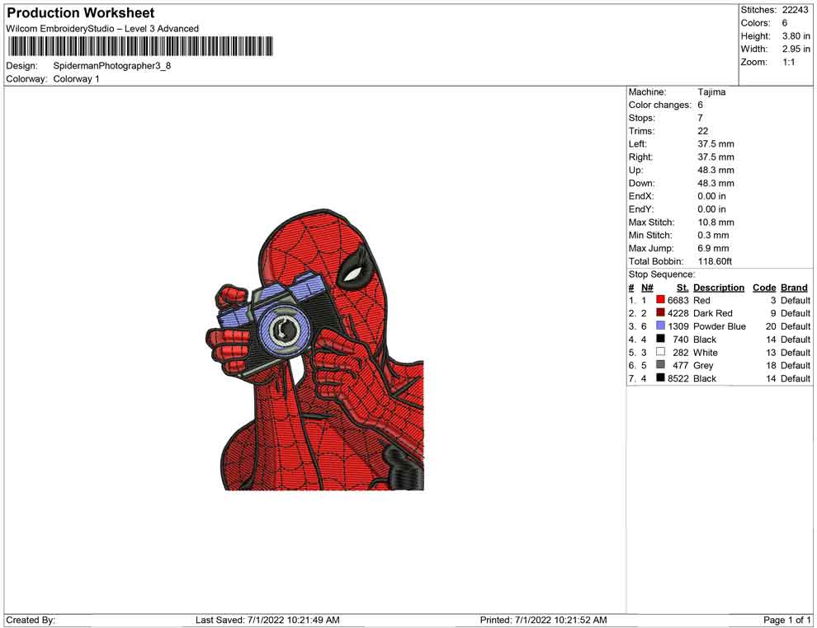Click the Machine value 'Tajima'
This screenshot has width=817, height=628.
711,91
